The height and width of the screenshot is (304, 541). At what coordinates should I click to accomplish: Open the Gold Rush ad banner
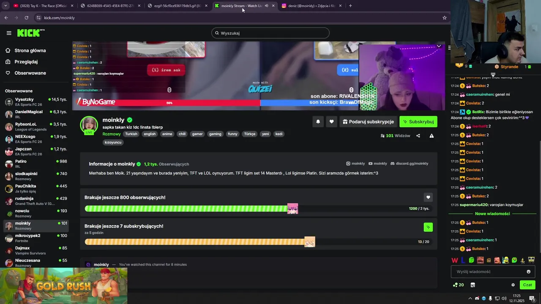click(63, 286)
